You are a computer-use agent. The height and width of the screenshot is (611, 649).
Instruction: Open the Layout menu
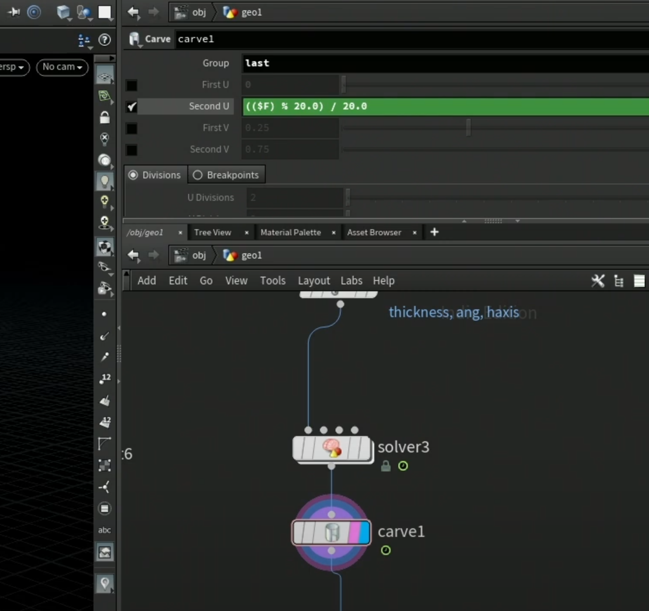[x=314, y=281]
